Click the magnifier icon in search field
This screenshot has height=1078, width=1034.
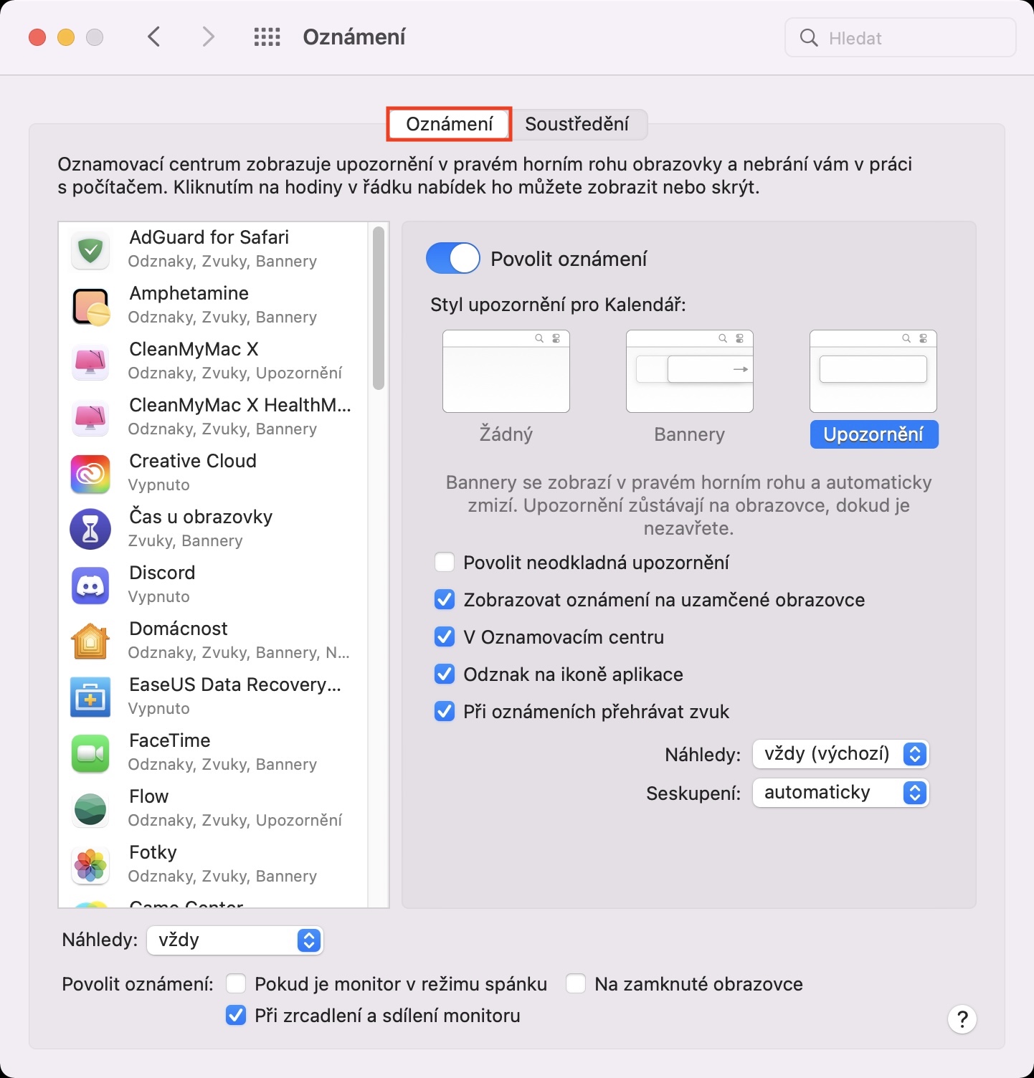pos(809,38)
